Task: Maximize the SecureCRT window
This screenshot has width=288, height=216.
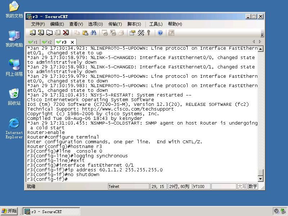Action: click(x=254, y=17)
